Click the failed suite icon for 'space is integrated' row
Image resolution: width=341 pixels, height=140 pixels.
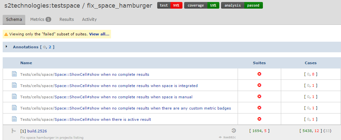click(x=260, y=85)
